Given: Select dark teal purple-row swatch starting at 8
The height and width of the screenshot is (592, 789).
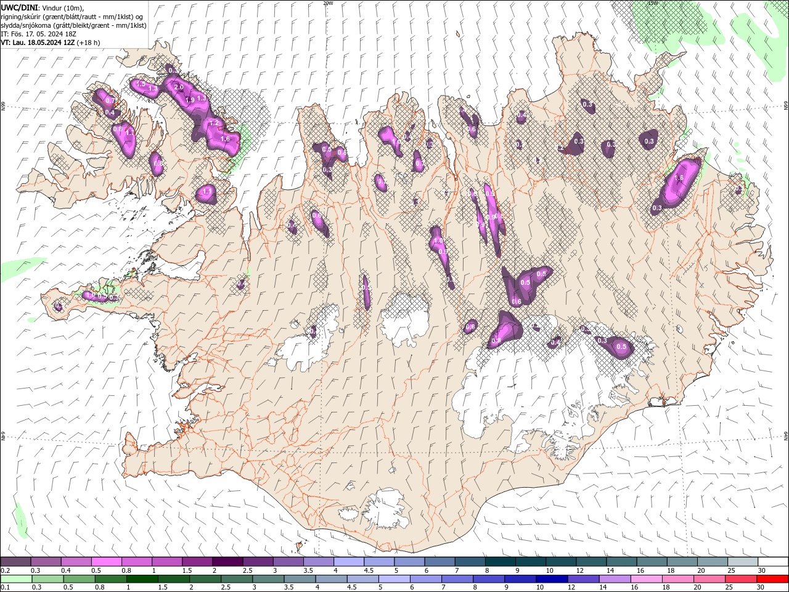Looking at the screenshot, I should [501, 562].
